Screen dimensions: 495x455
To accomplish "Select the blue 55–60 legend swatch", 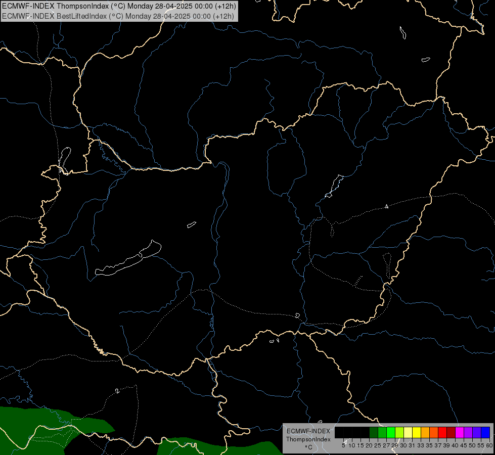I will pos(485,433).
